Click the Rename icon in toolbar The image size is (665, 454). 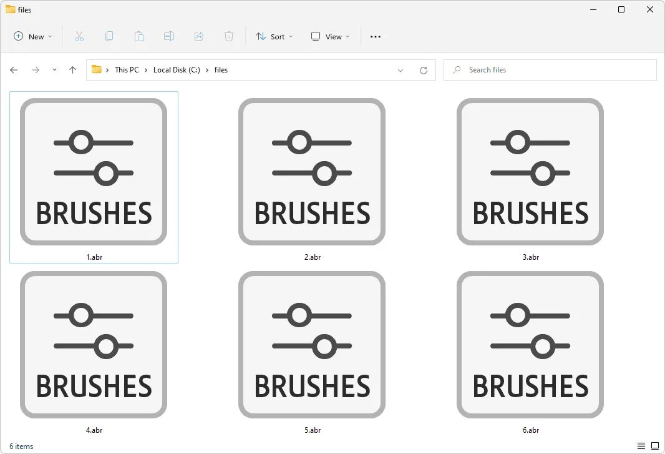[169, 36]
